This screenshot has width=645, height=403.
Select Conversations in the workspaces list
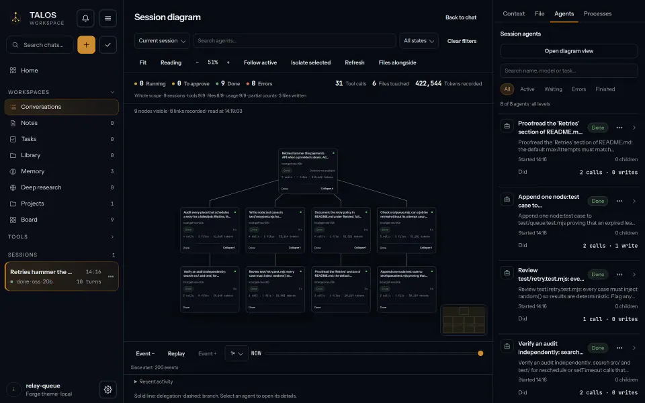tap(62, 107)
